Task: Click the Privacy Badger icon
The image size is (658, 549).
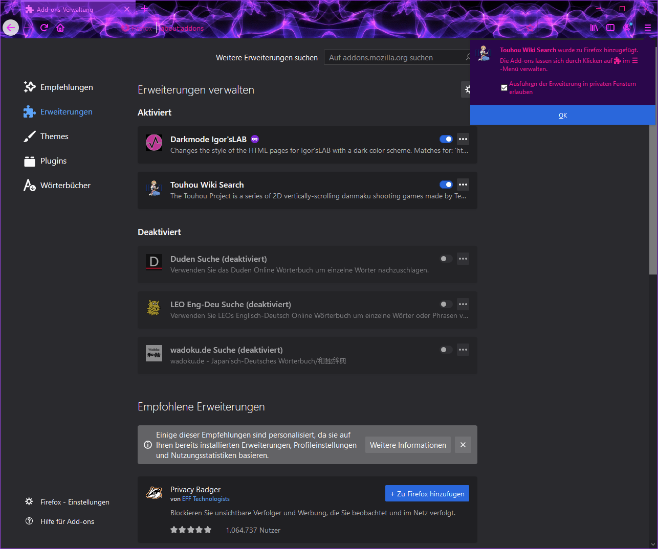Action: point(154,493)
